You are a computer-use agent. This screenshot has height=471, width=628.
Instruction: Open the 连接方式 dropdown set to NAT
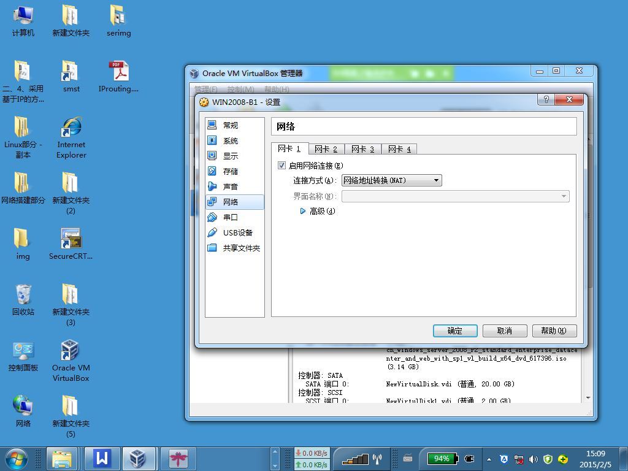[391, 180]
